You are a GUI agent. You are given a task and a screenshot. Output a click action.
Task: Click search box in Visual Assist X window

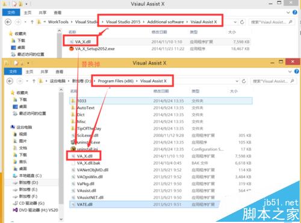273,81
